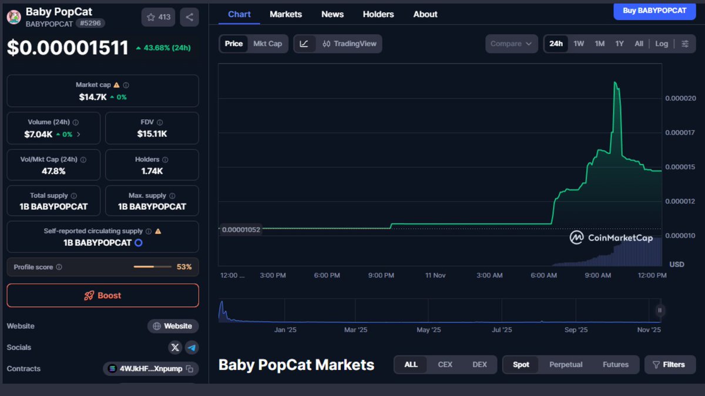Click the historical range mini chart
Image resolution: width=705 pixels, height=396 pixels.
click(441, 311)
